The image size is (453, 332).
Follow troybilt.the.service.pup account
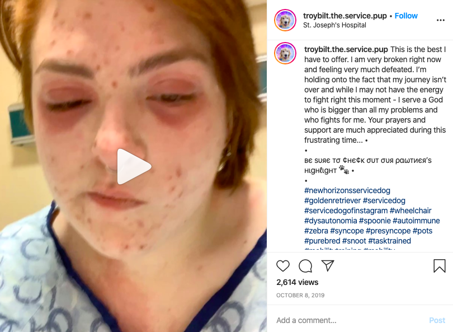pos(406,16)
